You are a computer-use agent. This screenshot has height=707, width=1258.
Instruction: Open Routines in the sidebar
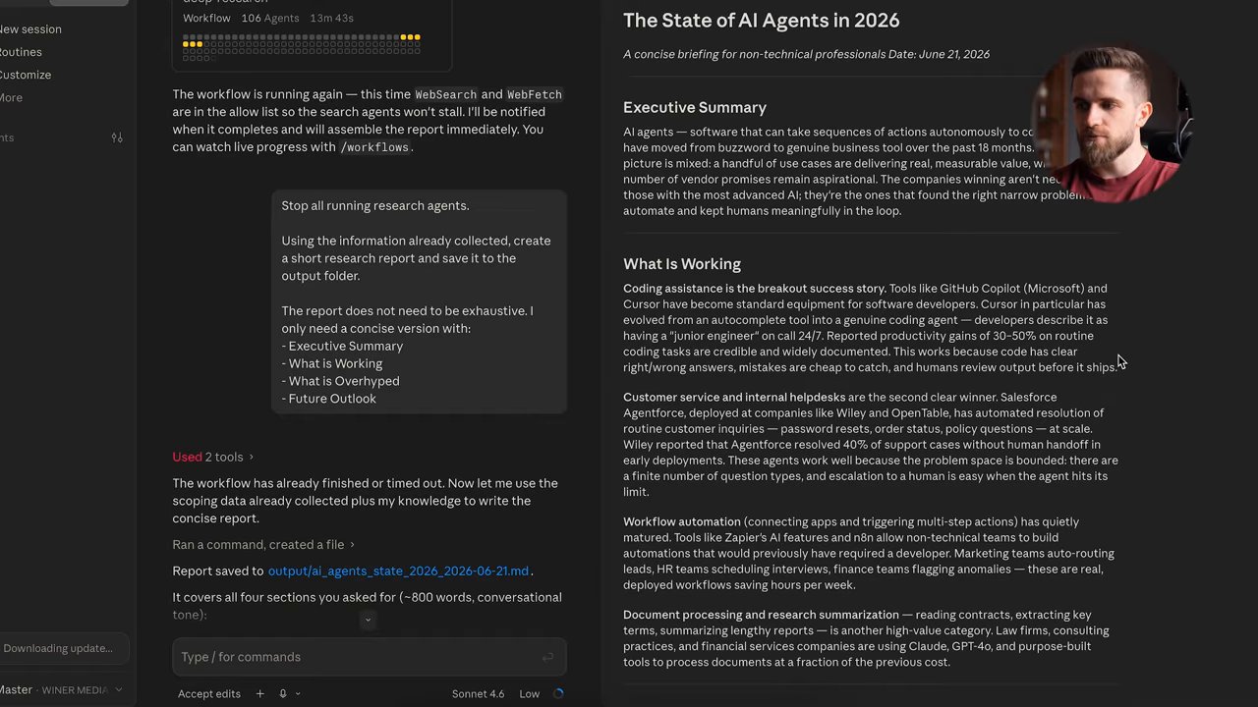pyautogui.click(x=21, y=52)
